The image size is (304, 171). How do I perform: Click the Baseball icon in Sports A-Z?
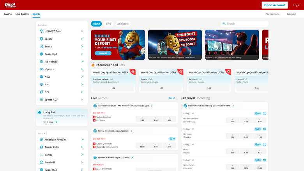pos(41,162)
